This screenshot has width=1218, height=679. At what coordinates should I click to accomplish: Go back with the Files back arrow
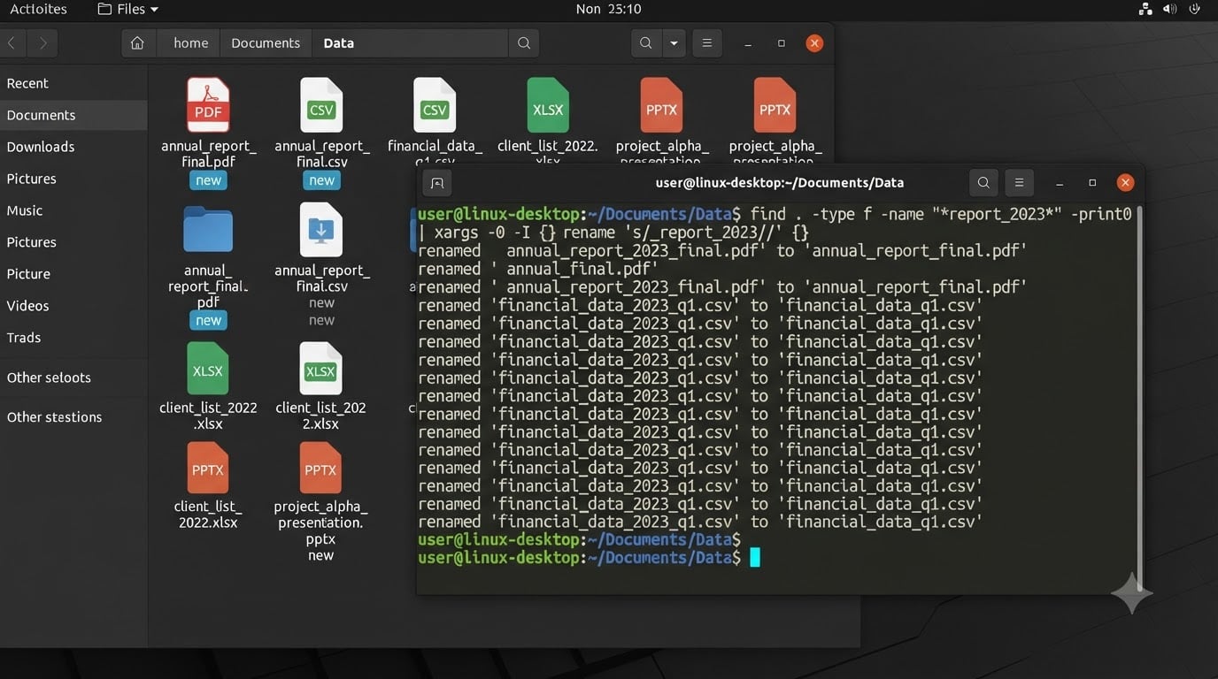point(12,42)
